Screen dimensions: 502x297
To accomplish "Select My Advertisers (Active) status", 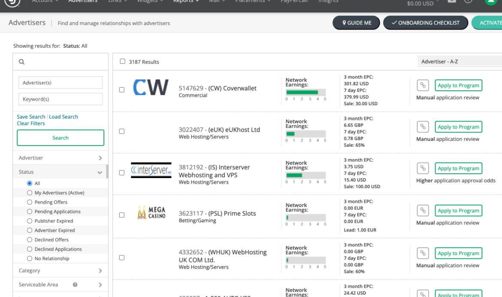I will [x=30, y=193].
